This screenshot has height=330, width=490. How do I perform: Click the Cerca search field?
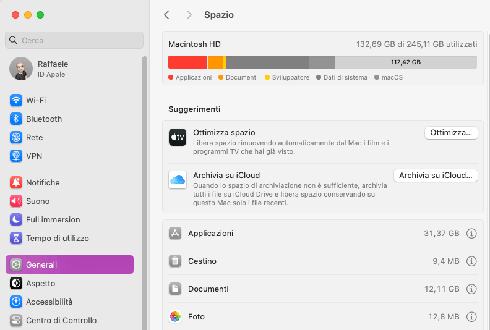[74, 40]
